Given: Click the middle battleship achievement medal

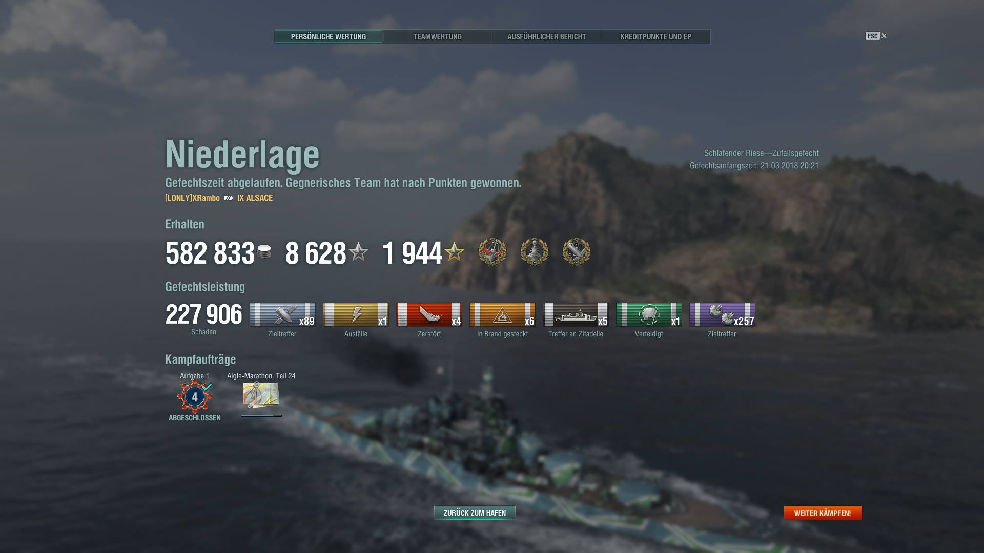Looking at the screenshot, I should 535,251.
